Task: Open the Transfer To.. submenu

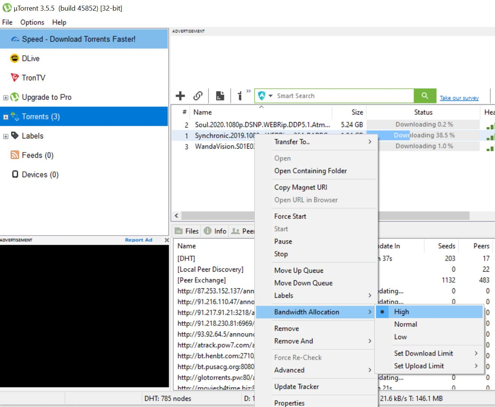Action: pyautogui.click(x=317, y=142)
